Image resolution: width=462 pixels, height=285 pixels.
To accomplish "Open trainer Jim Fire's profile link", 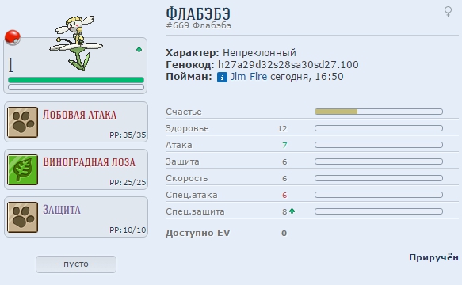I will pyautogui.click(x=249, y=77).
